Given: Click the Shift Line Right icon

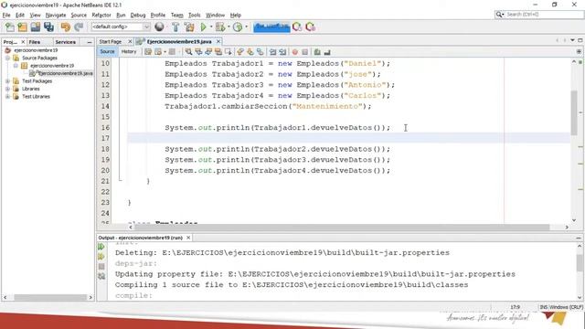Looking at the screenshot, I should pyautogui.click(x=282, y=52).
